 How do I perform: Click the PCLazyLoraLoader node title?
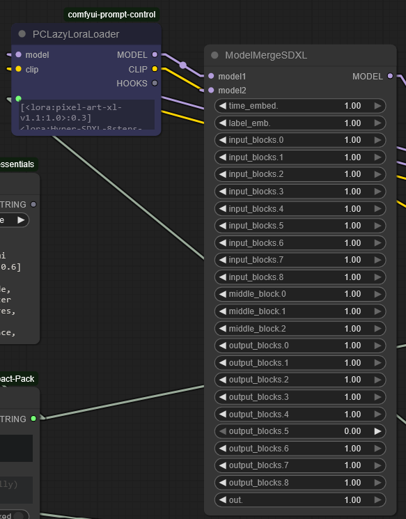76,34
